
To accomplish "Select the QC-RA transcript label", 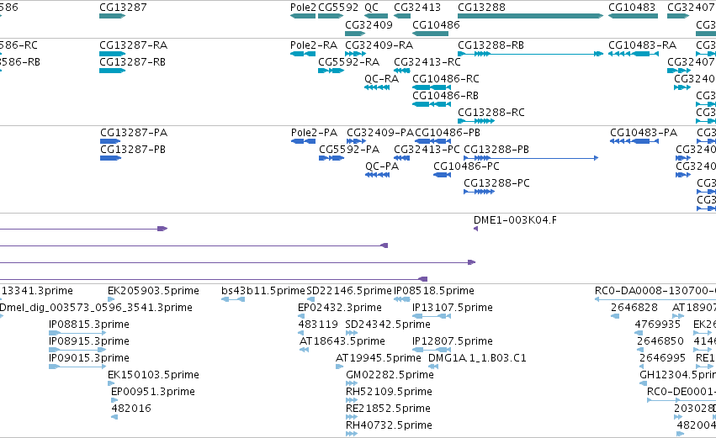I will [382, 79].
